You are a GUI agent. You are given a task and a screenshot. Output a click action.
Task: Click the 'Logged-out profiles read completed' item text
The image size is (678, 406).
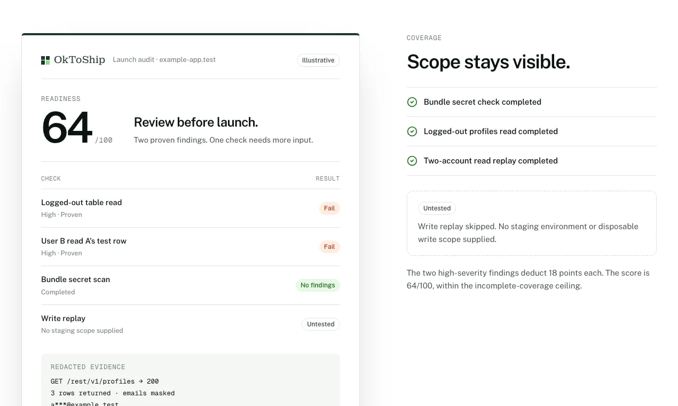click(x=491, y=131)
